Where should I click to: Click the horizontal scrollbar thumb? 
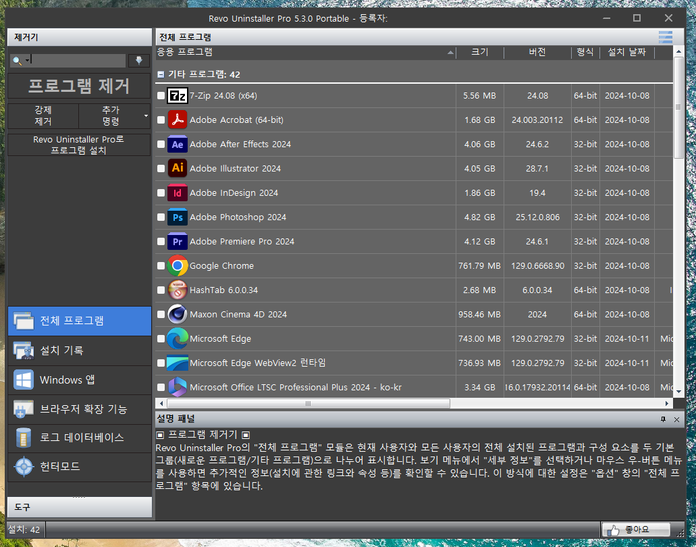click(x=308, y=404)
